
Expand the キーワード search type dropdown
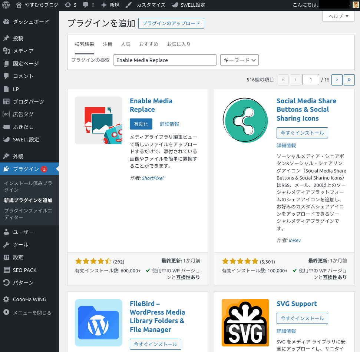[x=239, y=60]
